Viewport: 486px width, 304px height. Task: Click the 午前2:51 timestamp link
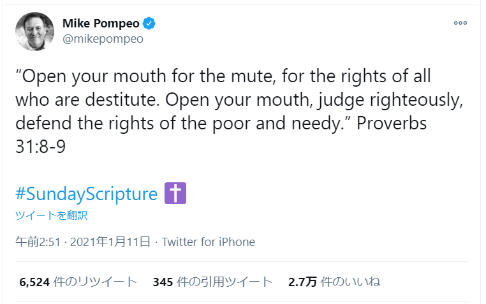(38, 242)
